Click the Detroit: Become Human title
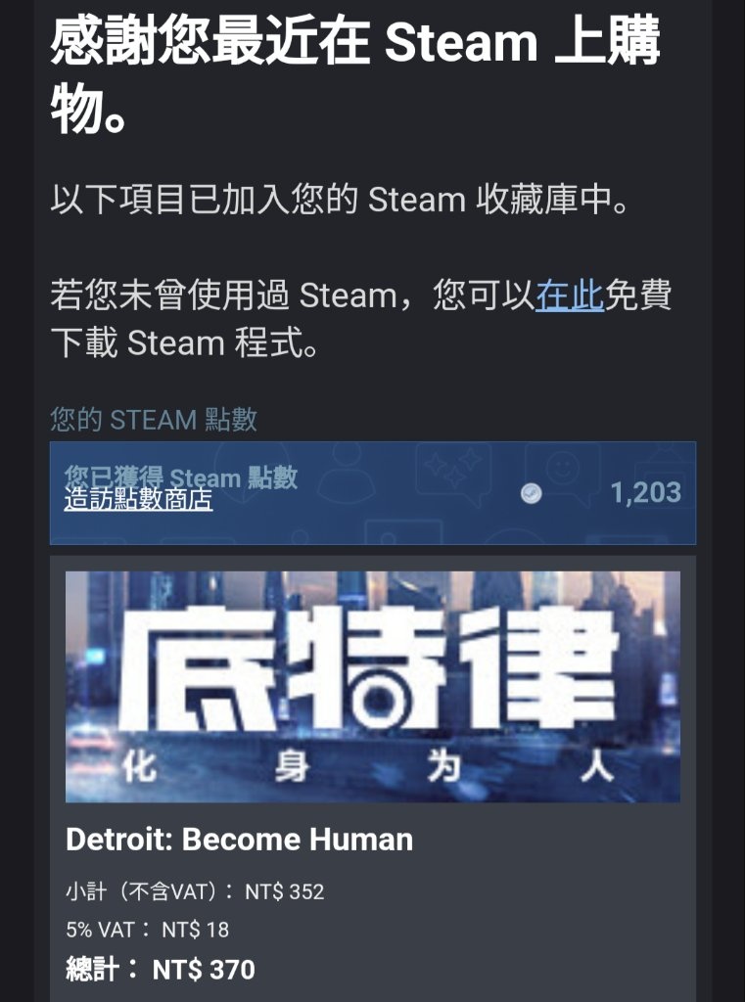 click(239, 840)
